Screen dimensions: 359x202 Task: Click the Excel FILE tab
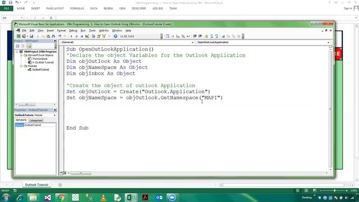pyautogui.click(x=7, y=8)
